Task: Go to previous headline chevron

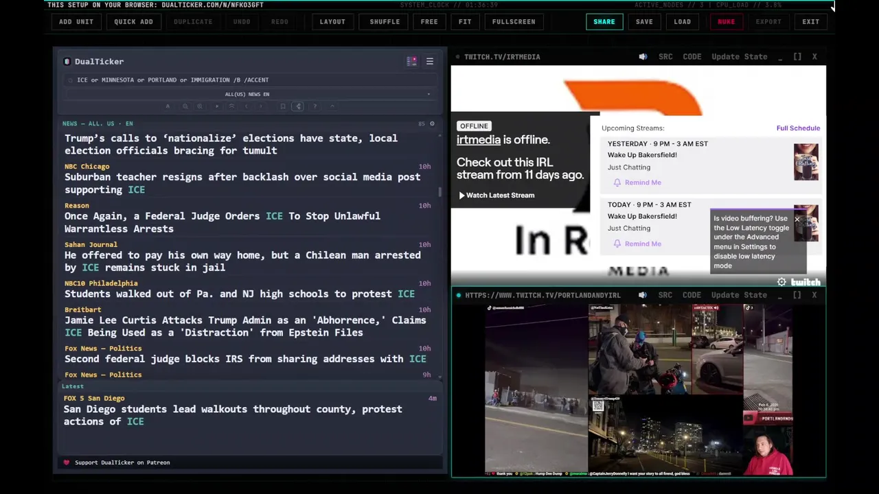Action: [x=247, y=106]
